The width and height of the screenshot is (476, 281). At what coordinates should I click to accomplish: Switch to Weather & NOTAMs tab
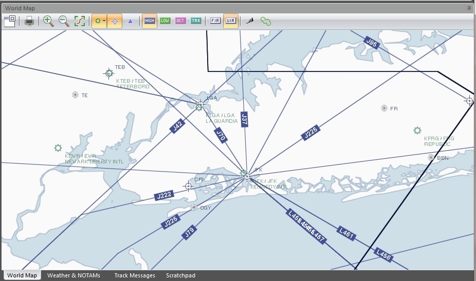74,275
